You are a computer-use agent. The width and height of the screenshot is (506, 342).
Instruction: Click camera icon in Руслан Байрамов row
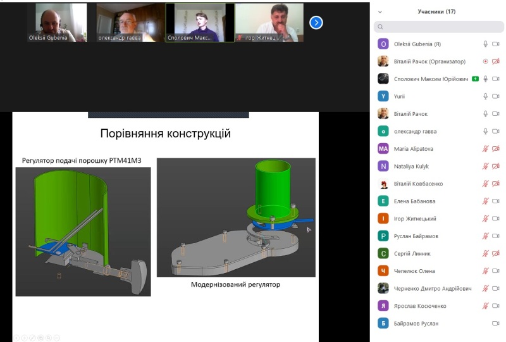point(496,236)
